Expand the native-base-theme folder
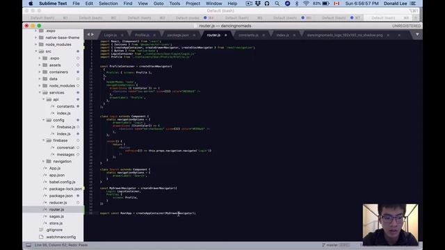The height and width of the screenshot is (250, 445). (x=36, y=37)
